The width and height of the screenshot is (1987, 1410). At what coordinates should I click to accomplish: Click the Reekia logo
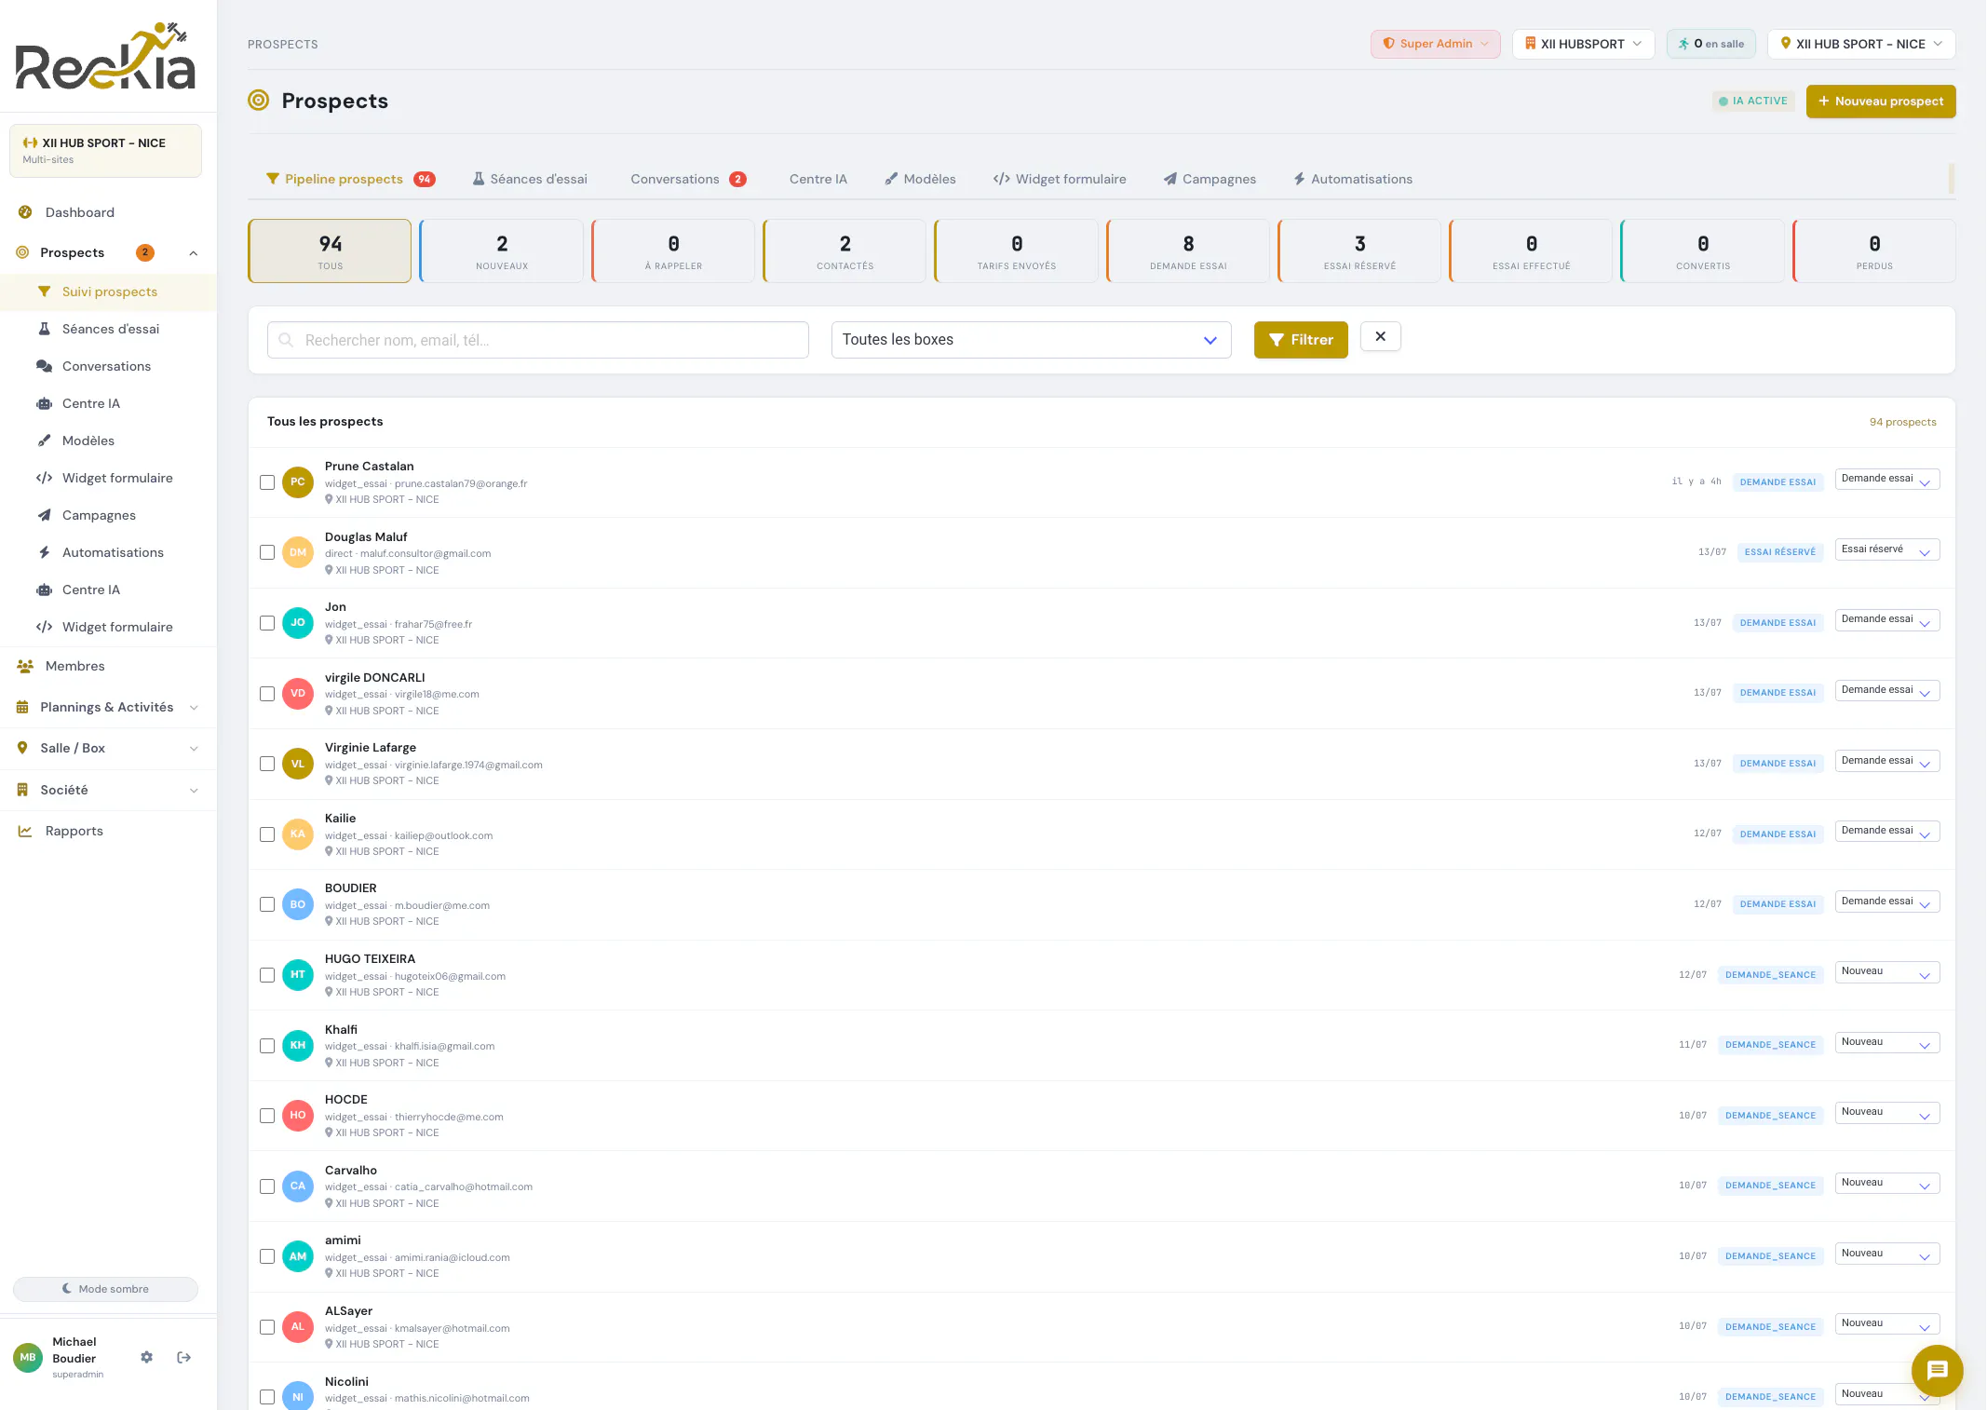click(x=106, y=56)
